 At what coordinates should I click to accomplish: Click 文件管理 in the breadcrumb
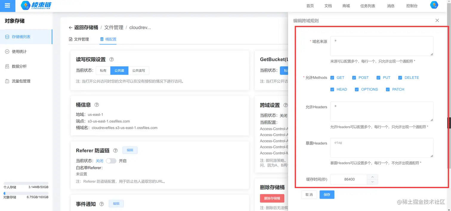(114, 27)
